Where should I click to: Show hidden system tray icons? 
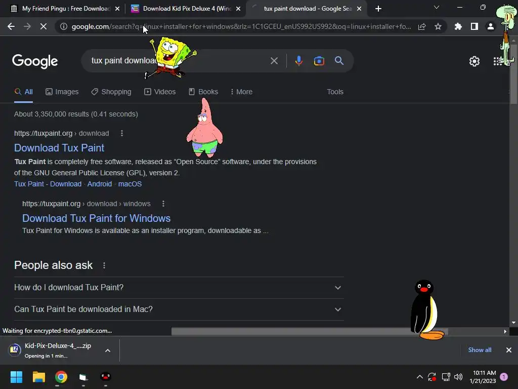(x=419, y=377)
